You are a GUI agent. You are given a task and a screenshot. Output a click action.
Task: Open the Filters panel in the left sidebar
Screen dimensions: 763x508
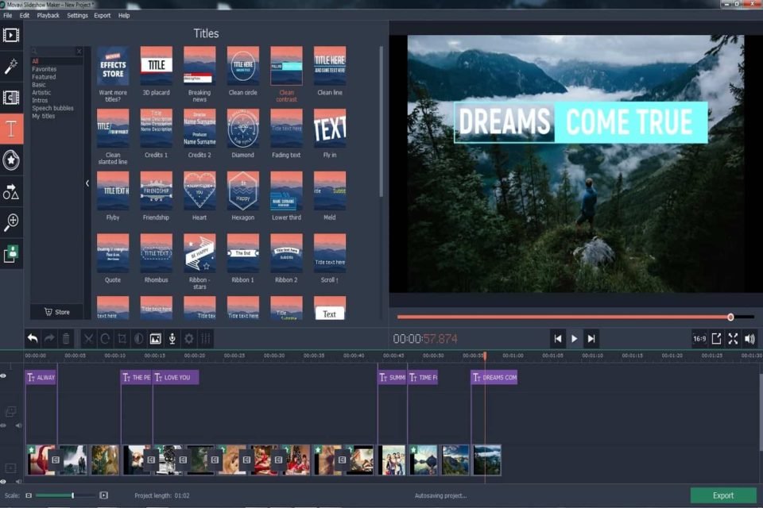click(x=11, y=66)
